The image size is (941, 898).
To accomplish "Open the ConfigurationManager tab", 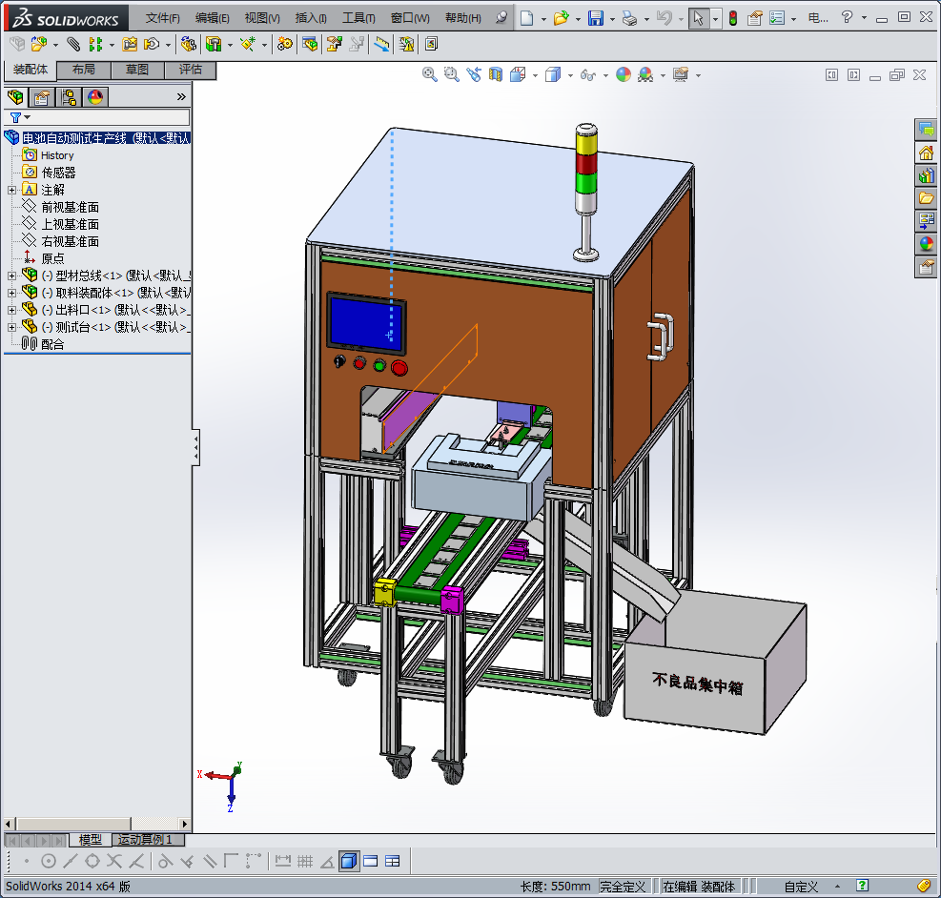I will click(69, 96).
